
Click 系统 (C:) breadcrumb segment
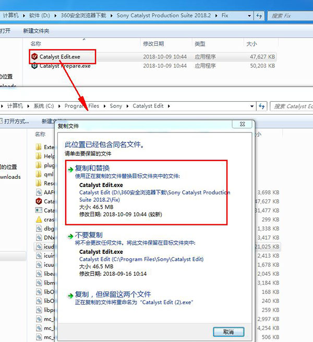[x=44, y=106]
